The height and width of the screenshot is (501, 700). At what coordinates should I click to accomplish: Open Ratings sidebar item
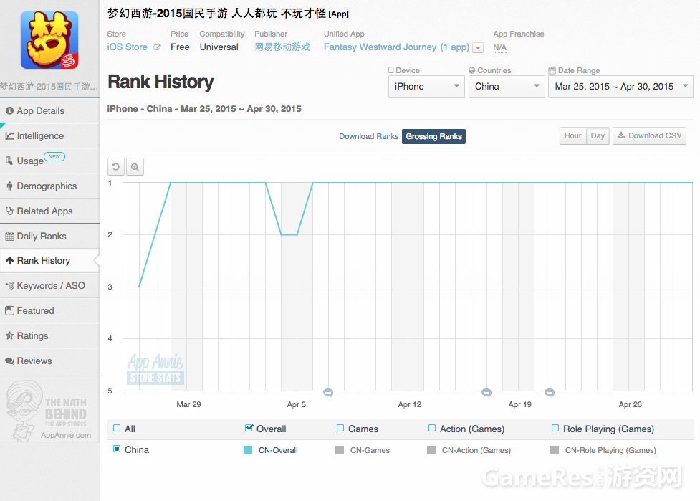pos(49,335)
